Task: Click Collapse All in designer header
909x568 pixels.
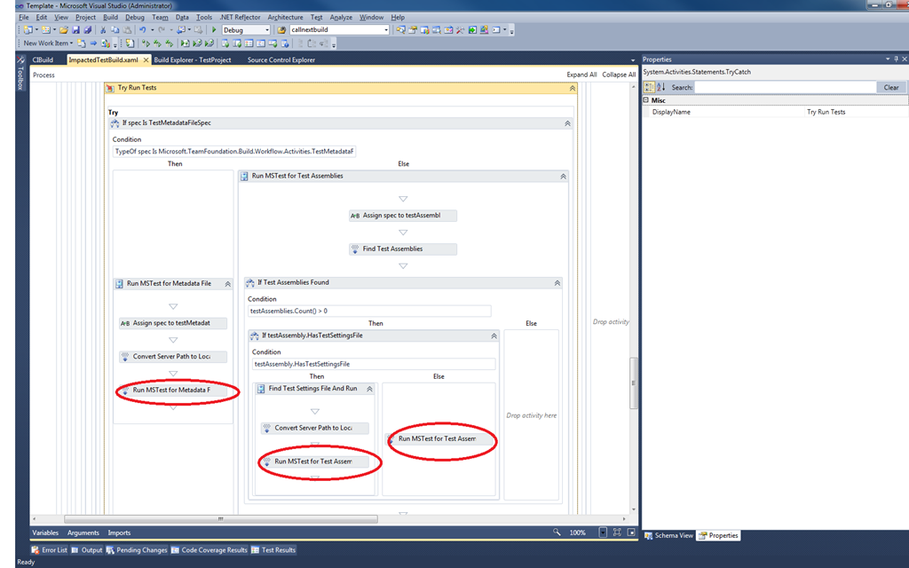Action: pos(619,75)
